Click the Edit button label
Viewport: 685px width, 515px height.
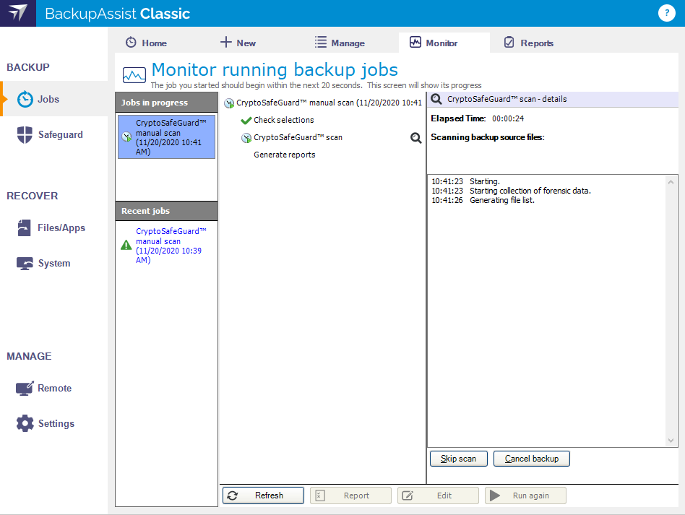pyautogui.click(x=444, y=495)
